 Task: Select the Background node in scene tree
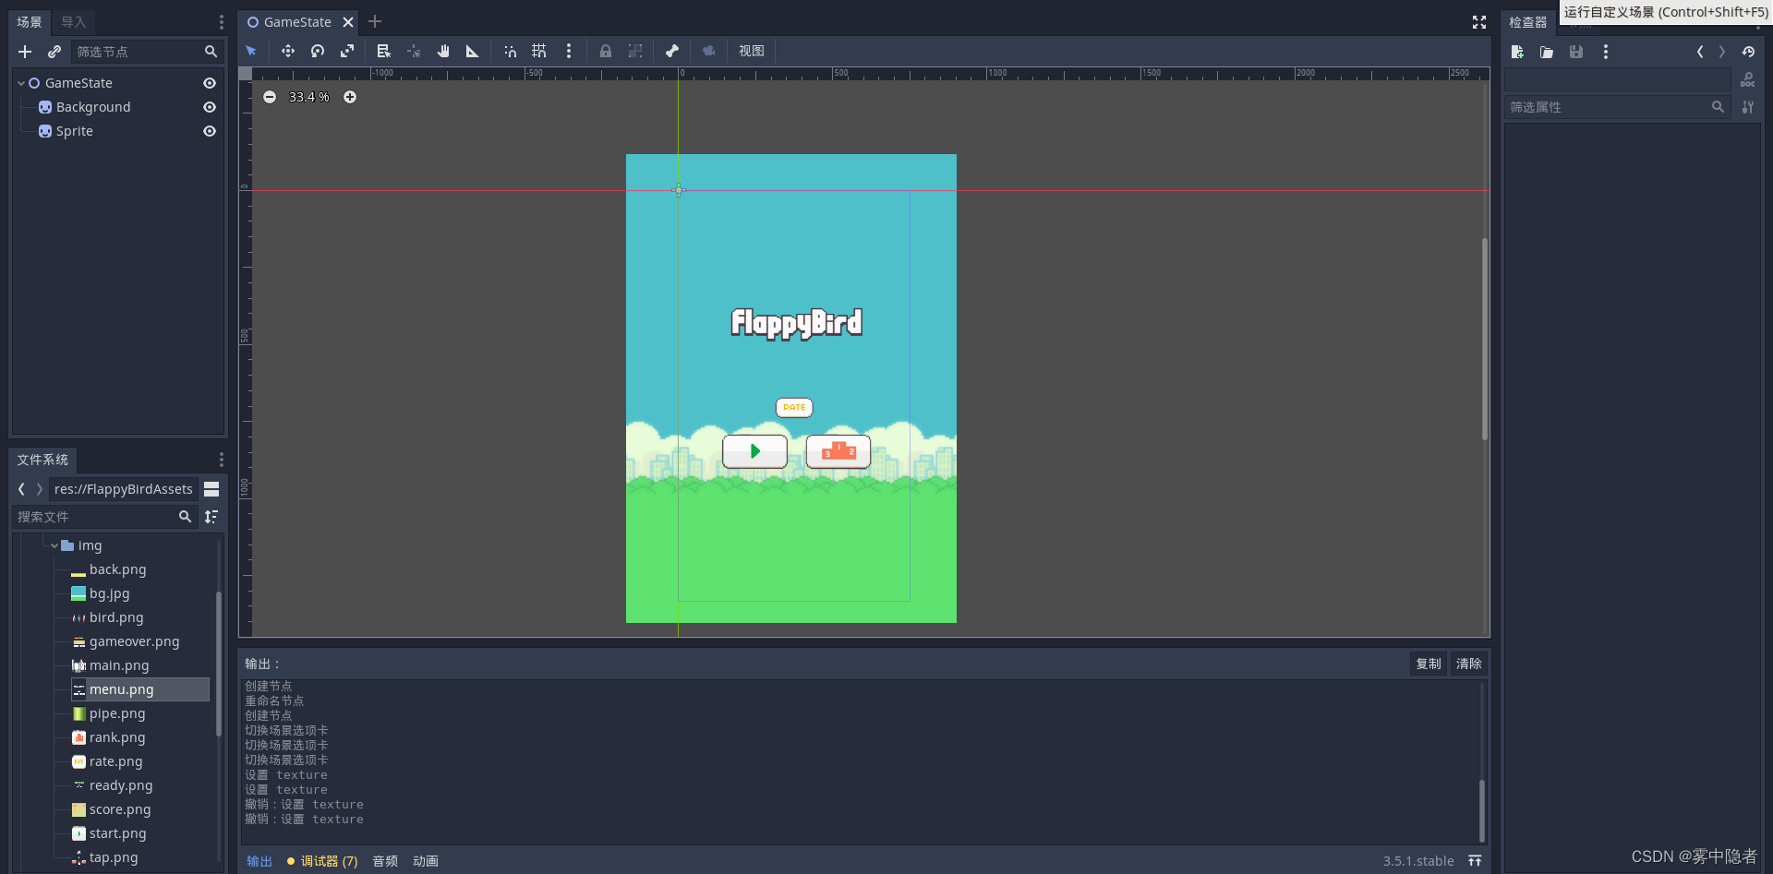(93, 107)
